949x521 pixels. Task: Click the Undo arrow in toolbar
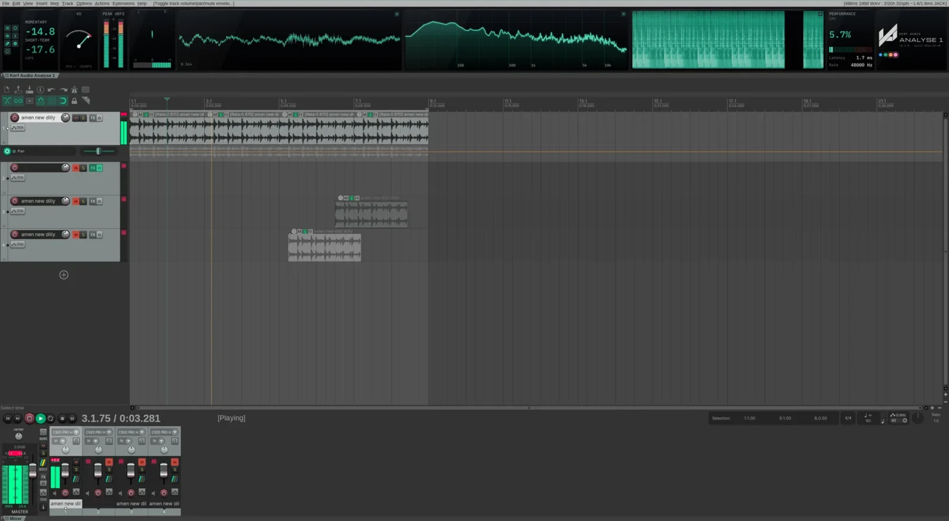click(x=52, y=90)
